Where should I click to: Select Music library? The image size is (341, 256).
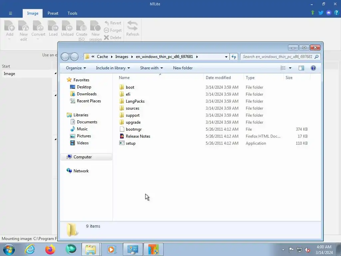point(82,129)
